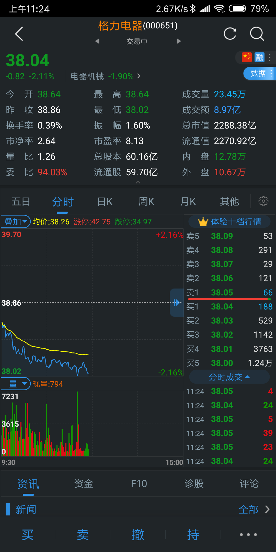The width and height of the screenshot is (276, 552).
Task: Tap the battery indicator in status bar
Action: coord(237,9)
